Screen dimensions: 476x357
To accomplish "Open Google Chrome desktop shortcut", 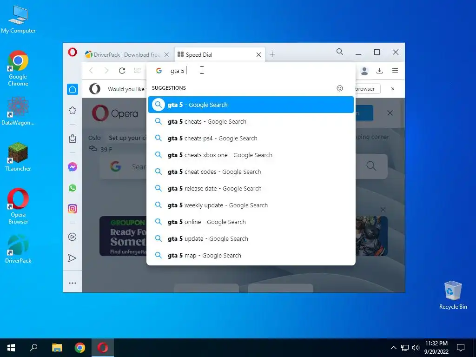I will (x=18, y=69).
